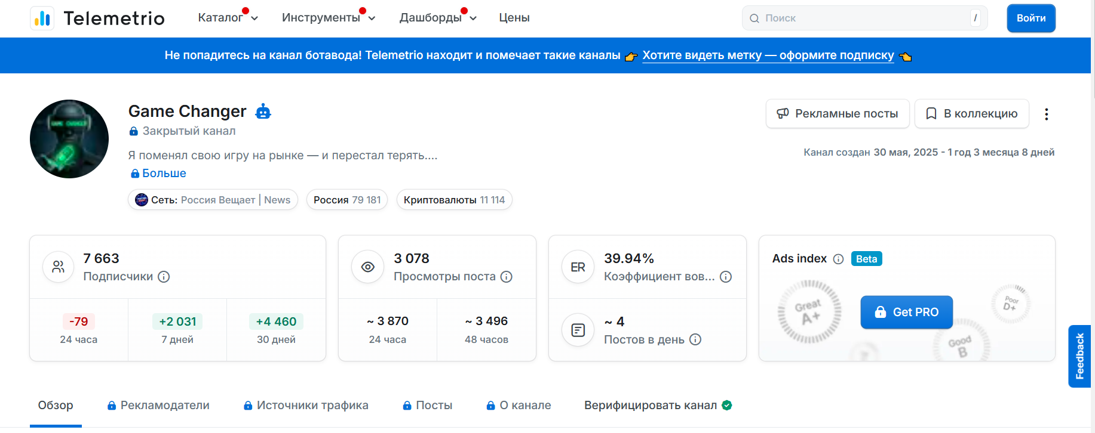The width and height of the screenshot is (1095, 433).
Task: Open the Россия 79 181 category tag
Action: pyautogui.click(x=347, y=200)
